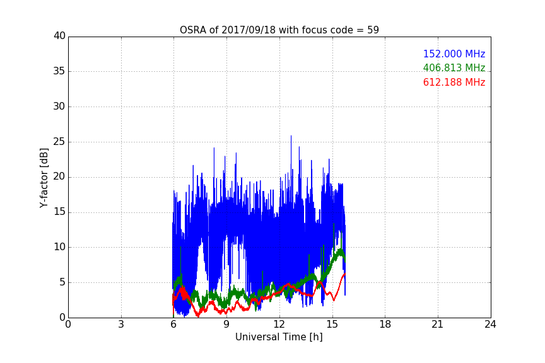Click the plot title 'OSRA of 2017/09/18 with focus code = 59'

tap(279, 30)
